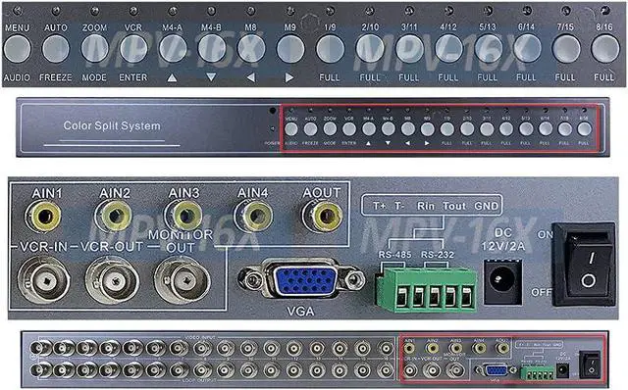Screen dimensions: 628x390
Task: Select channel 4/12 FULL button on enlarged panel
Action: click(448, 49)
